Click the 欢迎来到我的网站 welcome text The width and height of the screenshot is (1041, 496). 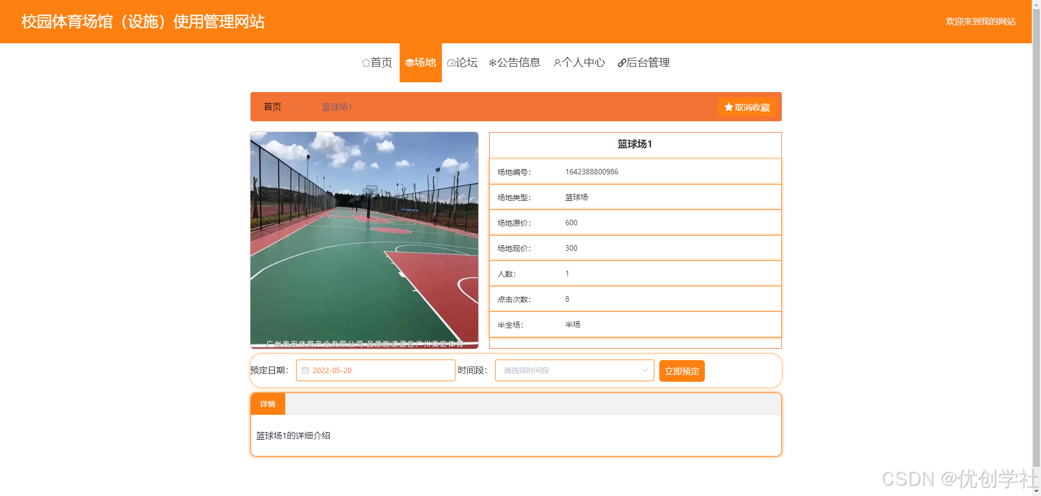pos(980,22)
